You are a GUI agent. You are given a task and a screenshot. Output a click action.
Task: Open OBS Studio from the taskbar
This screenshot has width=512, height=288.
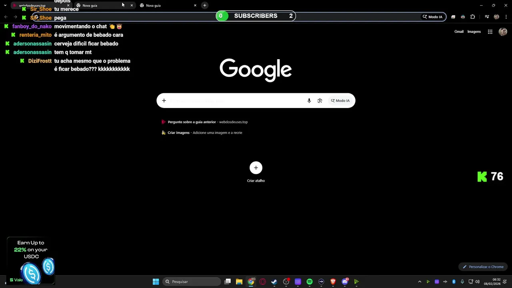click(286, 282)
